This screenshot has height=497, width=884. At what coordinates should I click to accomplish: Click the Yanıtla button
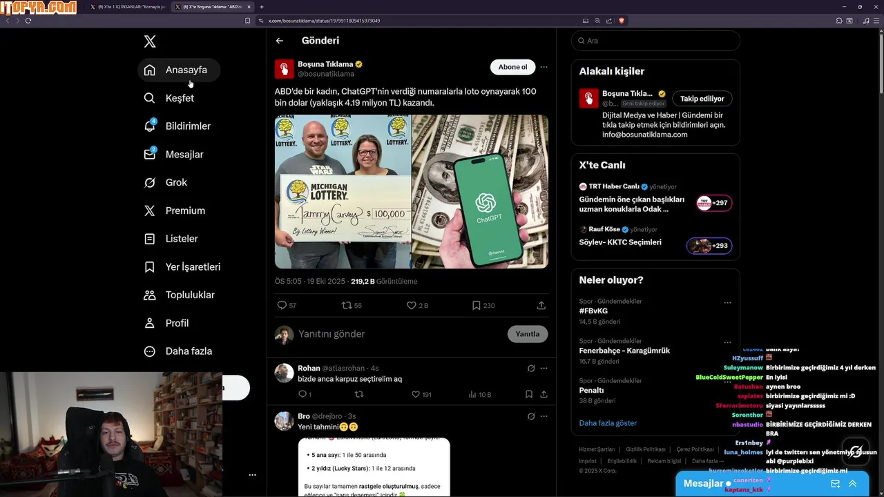coord(528,334)
